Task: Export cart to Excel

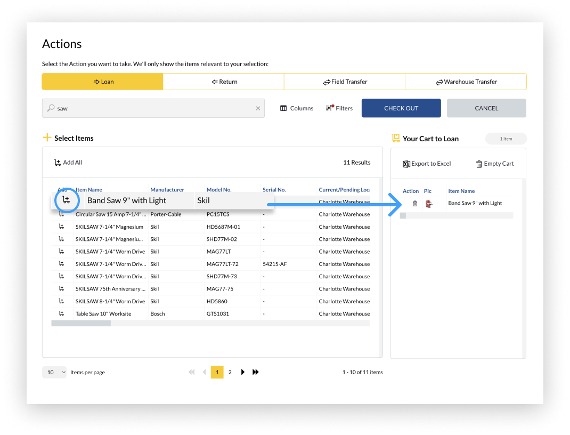Action: pos(427,164)
